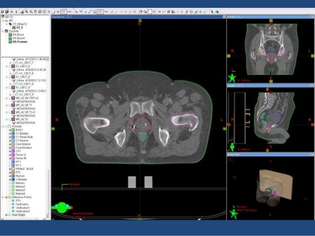The image size is (315, 236).
Task: Select the distance measurement line tool
Action: 90,12
